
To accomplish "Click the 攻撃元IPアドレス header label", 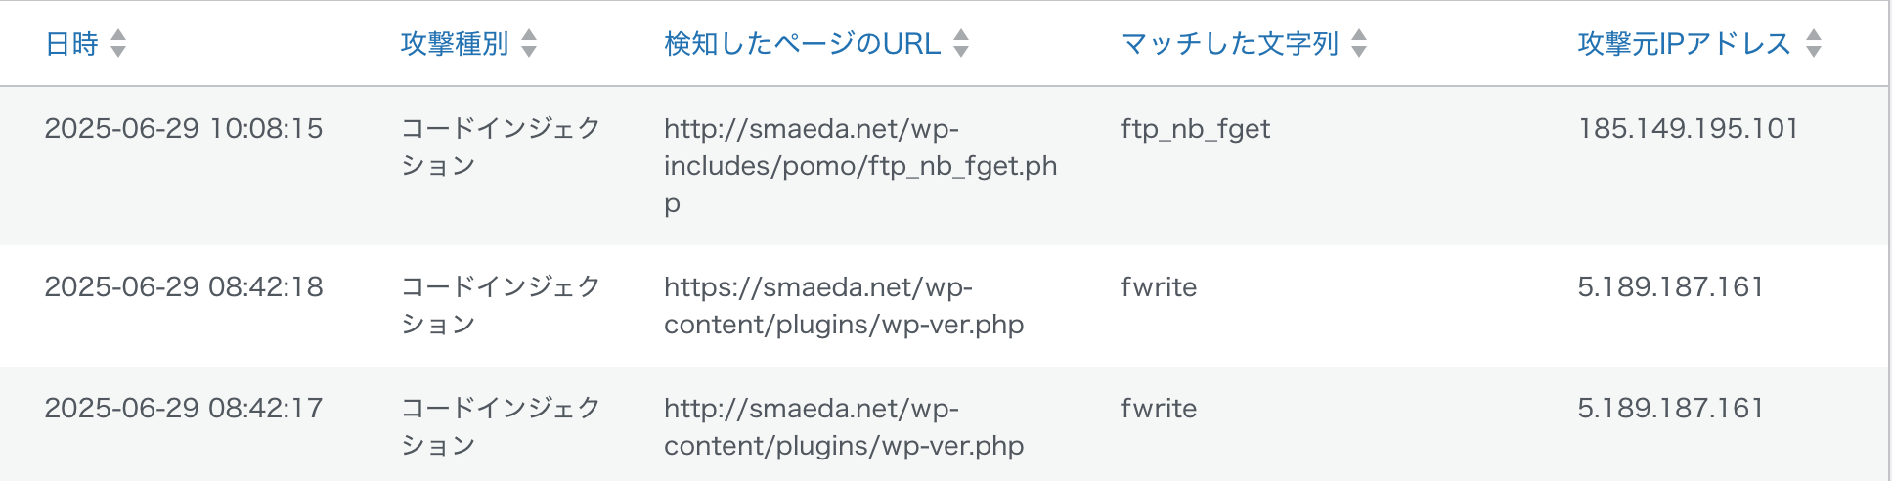I will click(1685, 44).
